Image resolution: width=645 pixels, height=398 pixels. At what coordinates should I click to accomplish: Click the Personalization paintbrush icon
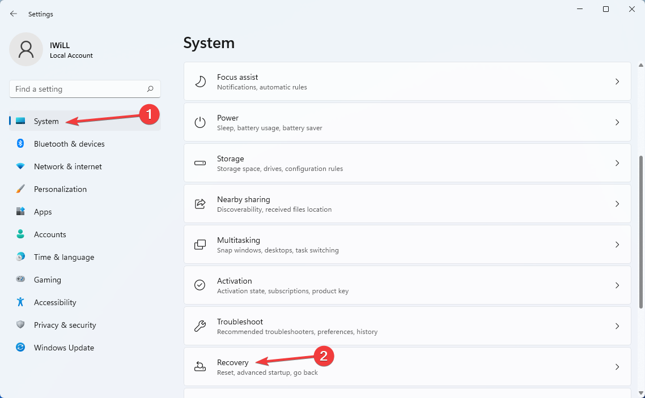(20, 189)
